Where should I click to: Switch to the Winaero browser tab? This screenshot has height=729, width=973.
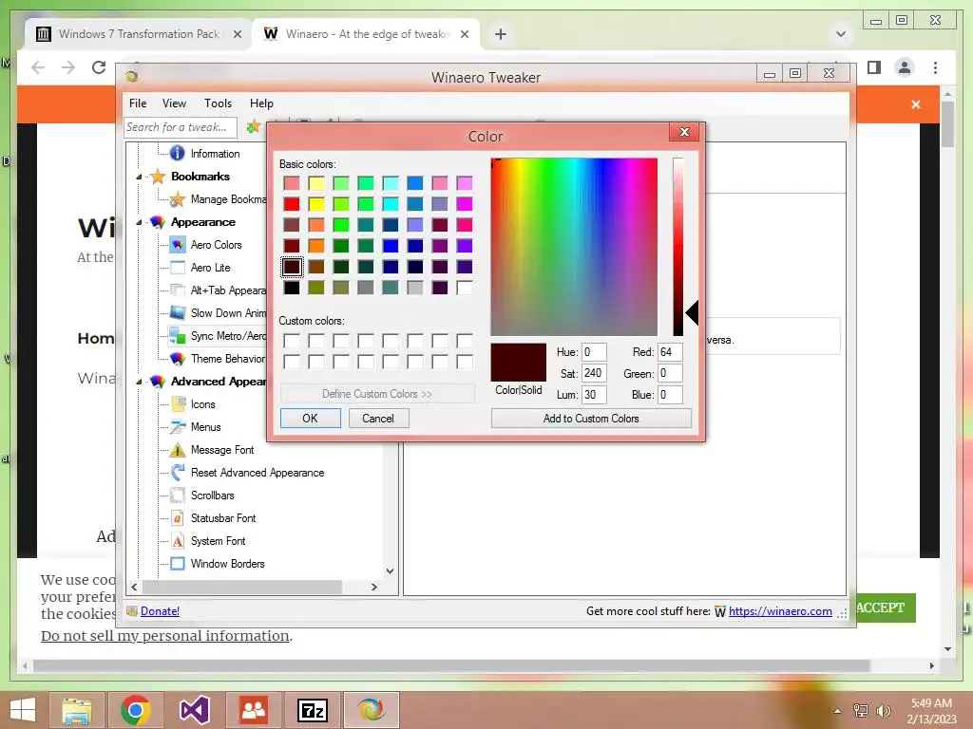click(x=366, y=34)
